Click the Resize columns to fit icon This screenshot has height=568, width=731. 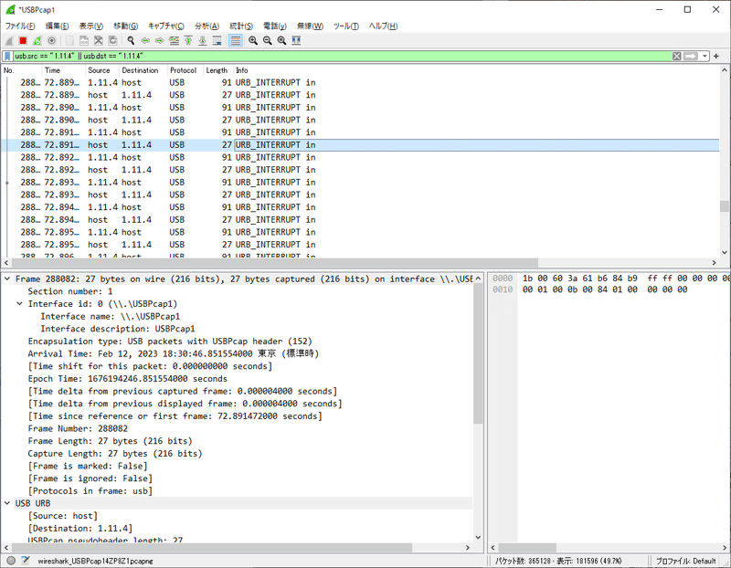[296, 41]
